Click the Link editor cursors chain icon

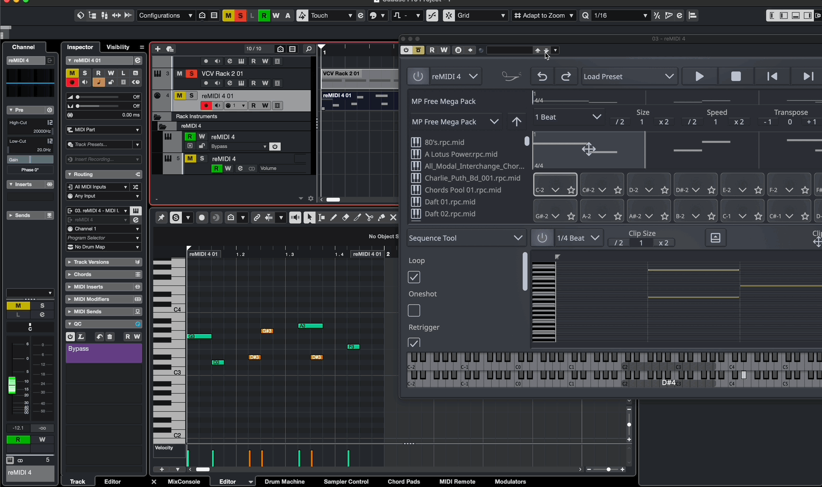(x=257, y=218)
